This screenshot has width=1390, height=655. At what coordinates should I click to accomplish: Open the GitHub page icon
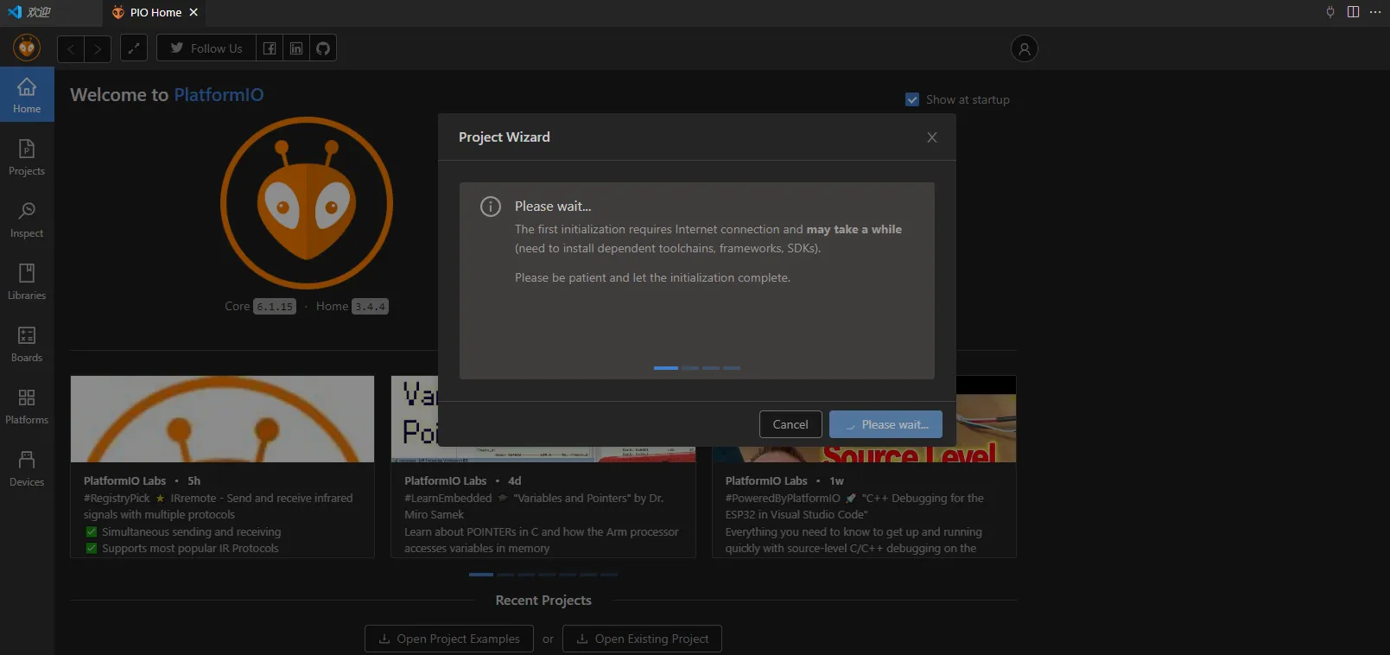coord(323,48)
